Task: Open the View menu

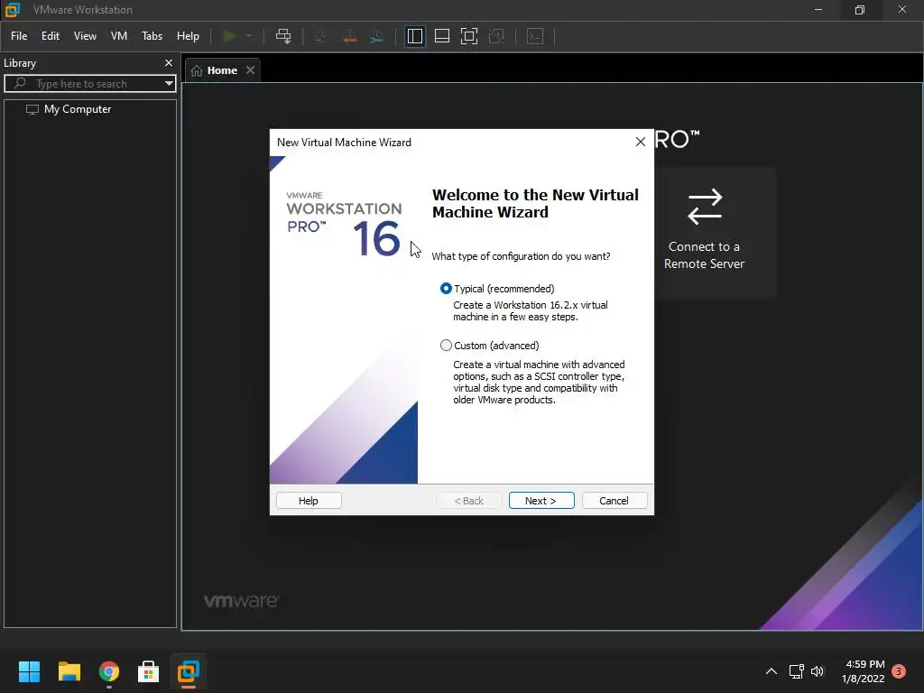Action: point(85,36)
